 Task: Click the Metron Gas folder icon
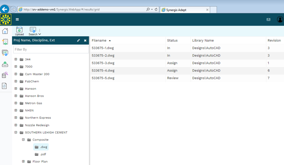pyautogui.click(x=22, y=103)
